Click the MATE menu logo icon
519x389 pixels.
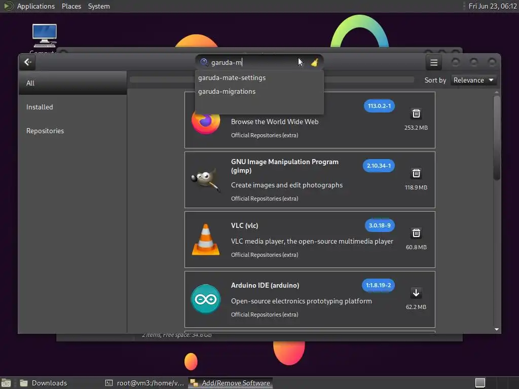click(8, 6)
